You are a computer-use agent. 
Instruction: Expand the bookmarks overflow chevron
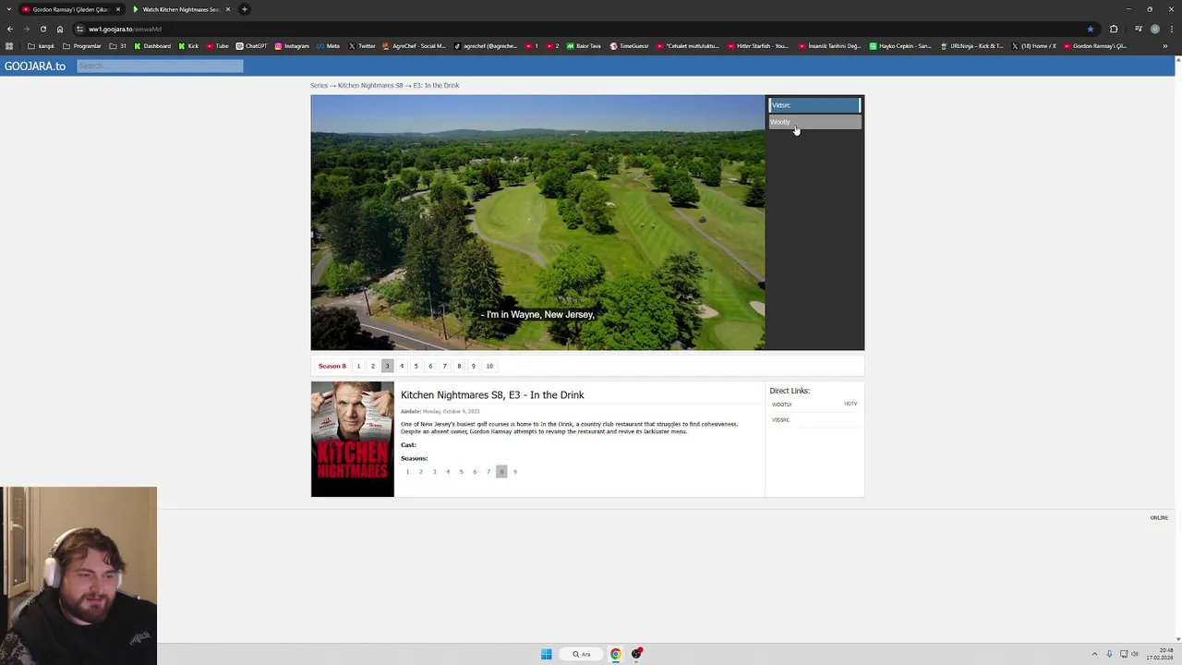(1164, 46)
